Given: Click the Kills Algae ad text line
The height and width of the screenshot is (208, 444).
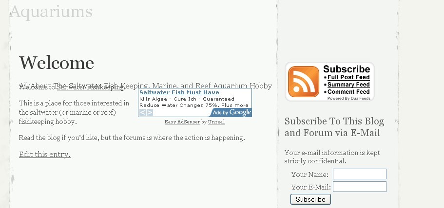Looking at the screenshot, I should pyautogui.click(x=187, y=99).
